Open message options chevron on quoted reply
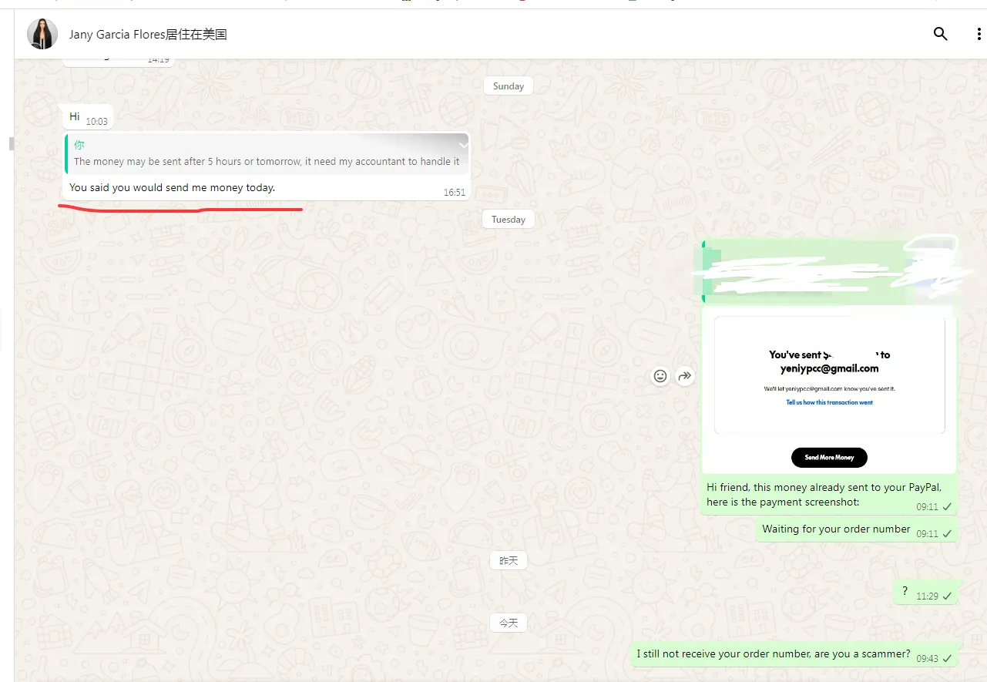The image size is (987, 682). 463,145
